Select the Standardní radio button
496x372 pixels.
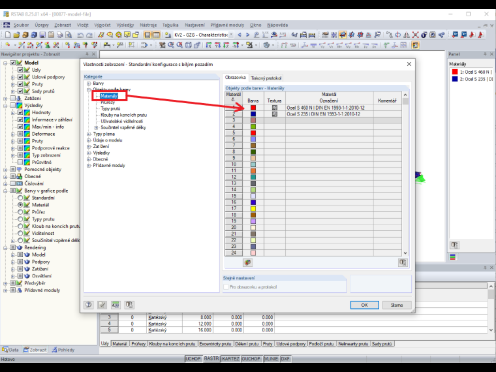(20, 198)
